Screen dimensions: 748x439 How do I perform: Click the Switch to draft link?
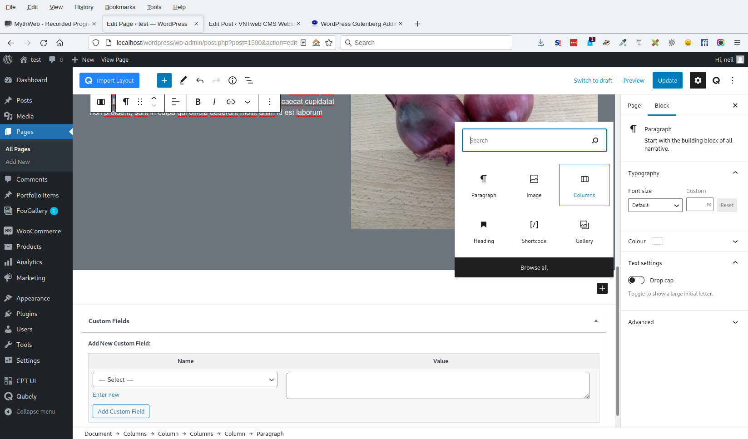[593, 80]
